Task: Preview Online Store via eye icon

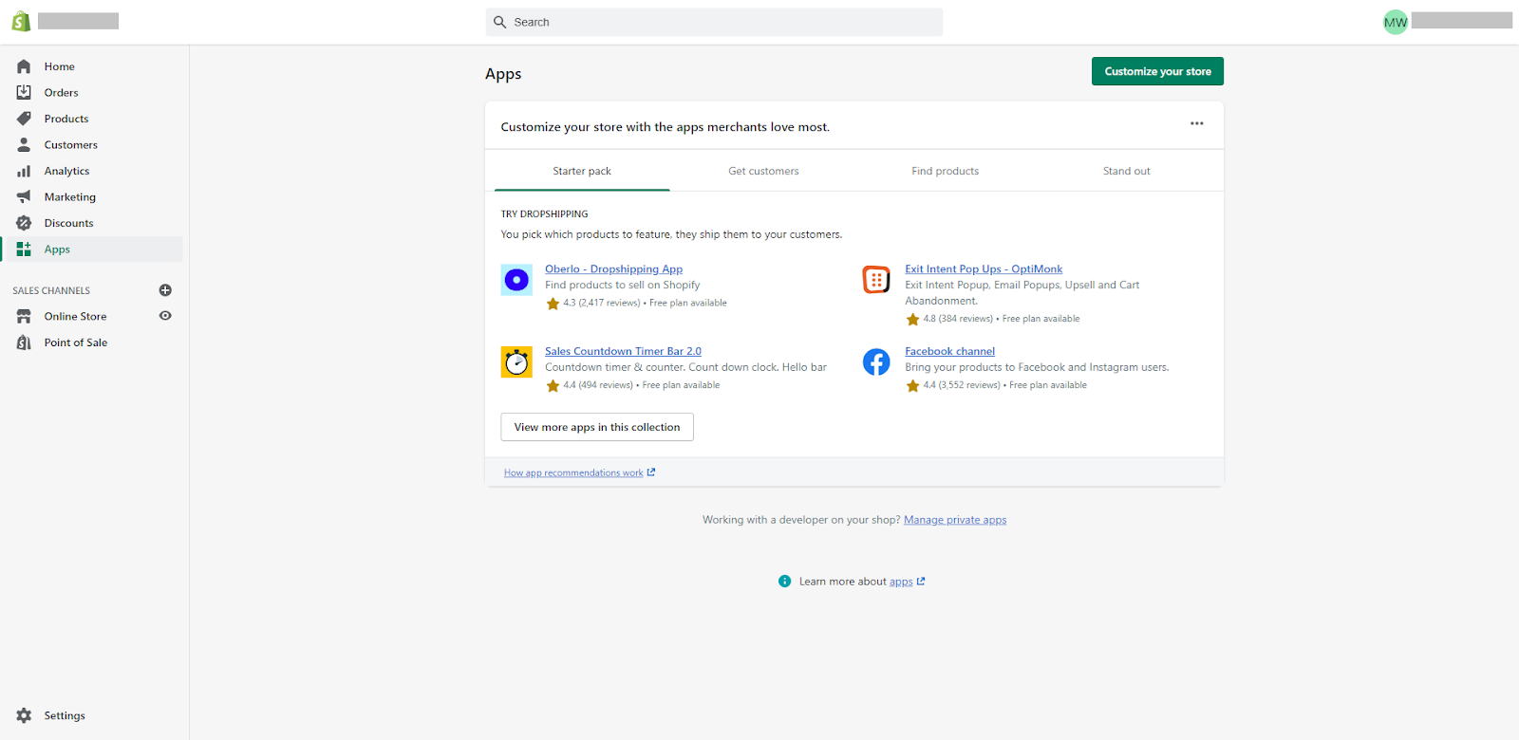Action: point(165,316)
